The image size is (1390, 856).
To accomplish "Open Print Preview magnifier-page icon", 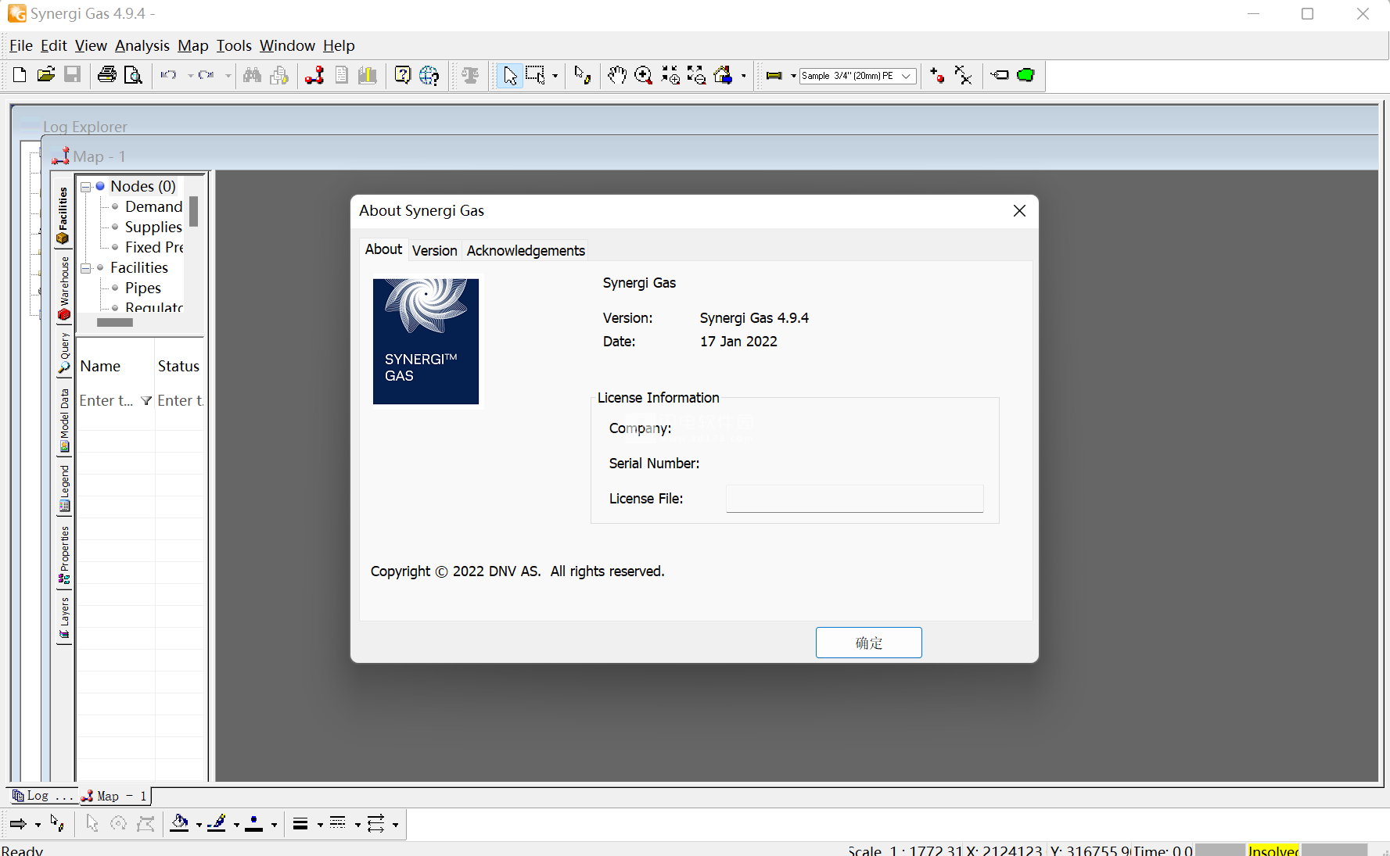I will (134, 75).
